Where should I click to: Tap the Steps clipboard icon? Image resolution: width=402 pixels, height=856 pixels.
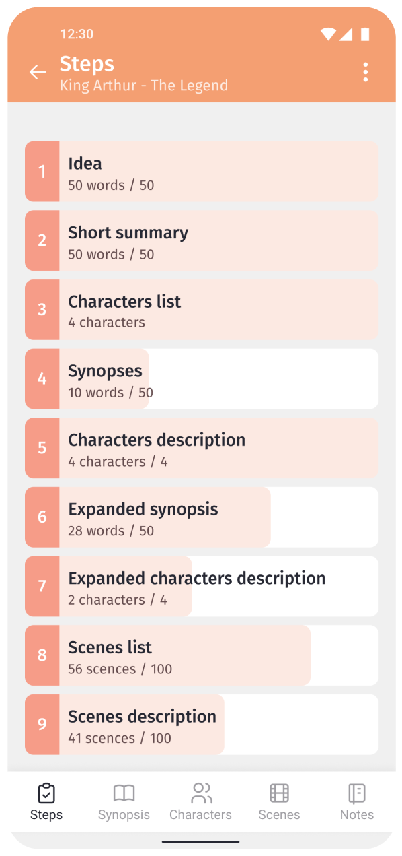tap(46, 793)
